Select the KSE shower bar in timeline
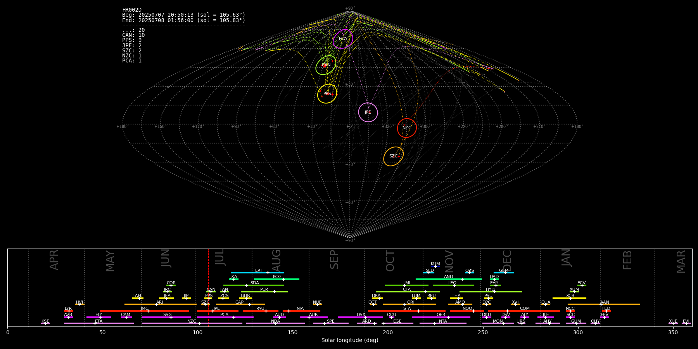The width and height of the screenshot is (698, 349). (45, 323)
